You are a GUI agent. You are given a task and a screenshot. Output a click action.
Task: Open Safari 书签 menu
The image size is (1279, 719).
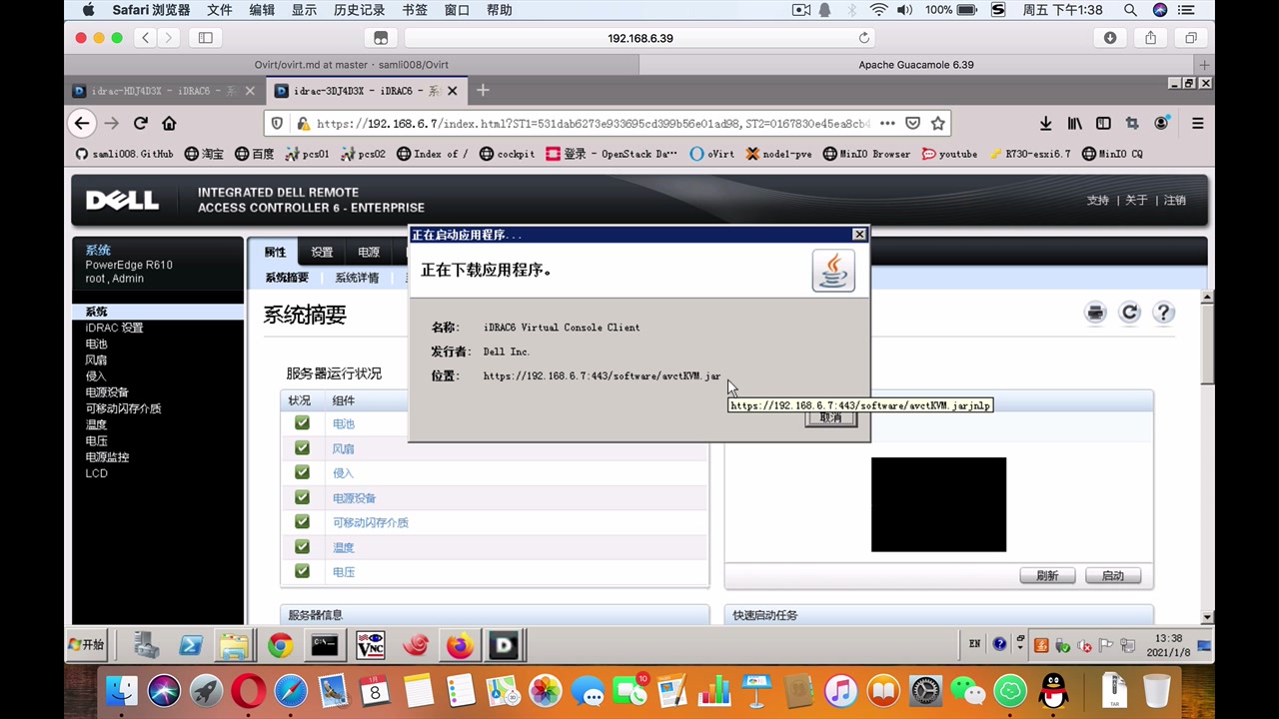tap(415, 10)
